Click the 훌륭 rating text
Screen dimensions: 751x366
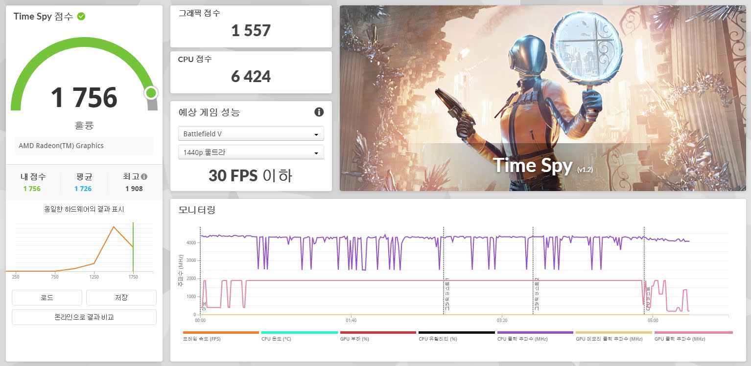coord(84,126)
